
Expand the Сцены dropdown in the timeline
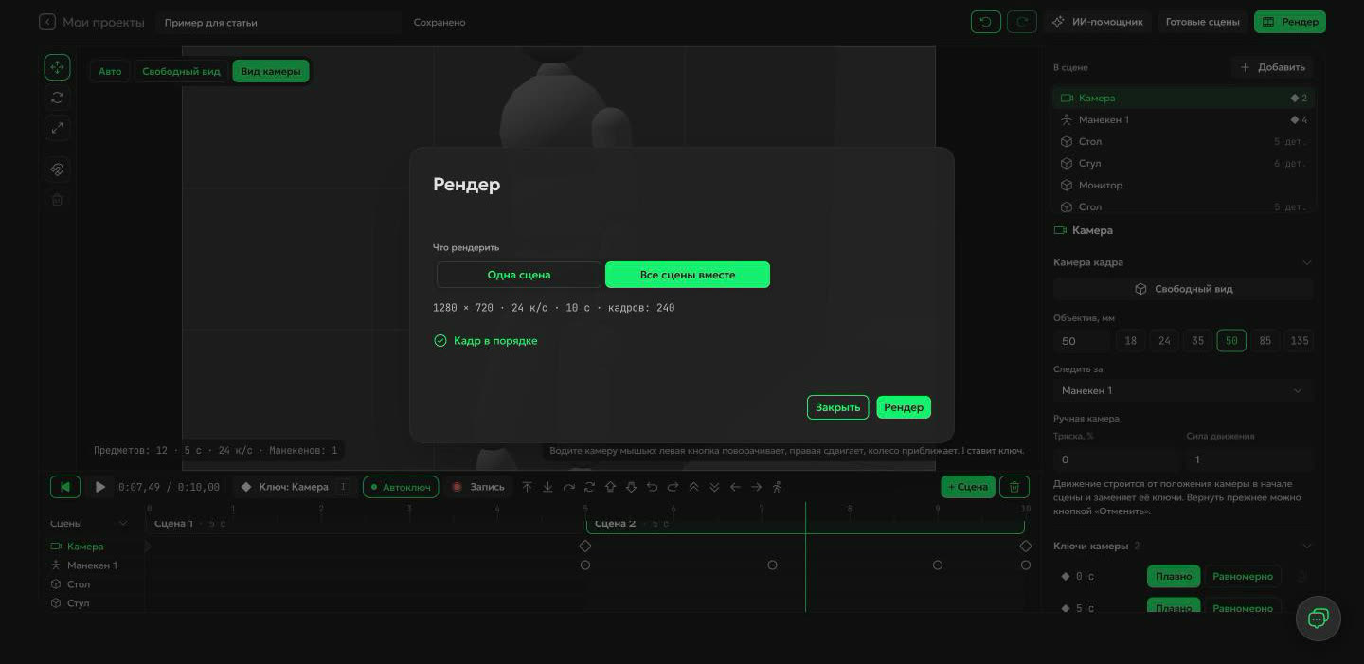point(122,524)
